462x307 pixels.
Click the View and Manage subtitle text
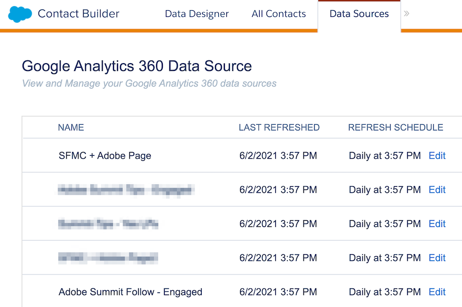pyautogui.click(x=149, y=83)
